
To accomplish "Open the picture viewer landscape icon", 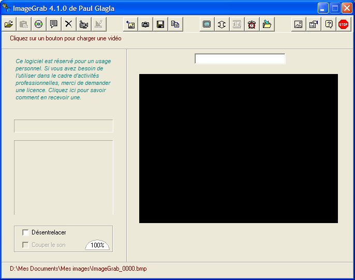I will click(299, 24).
